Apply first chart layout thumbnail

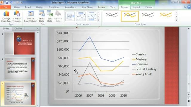point(70,16)
